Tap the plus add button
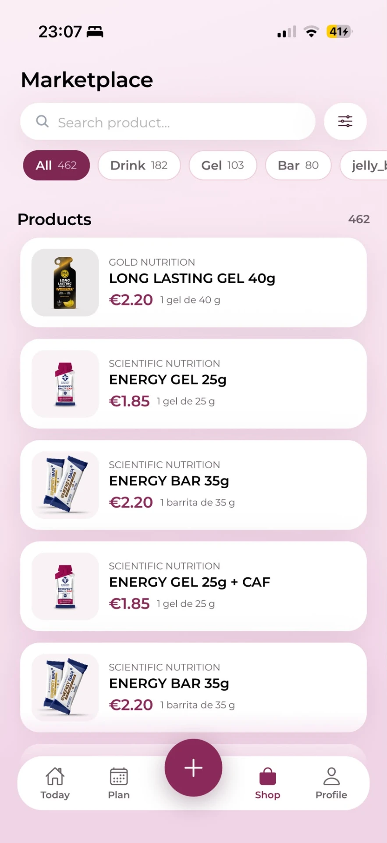387x843 pixels. click(x=193, y=767)
